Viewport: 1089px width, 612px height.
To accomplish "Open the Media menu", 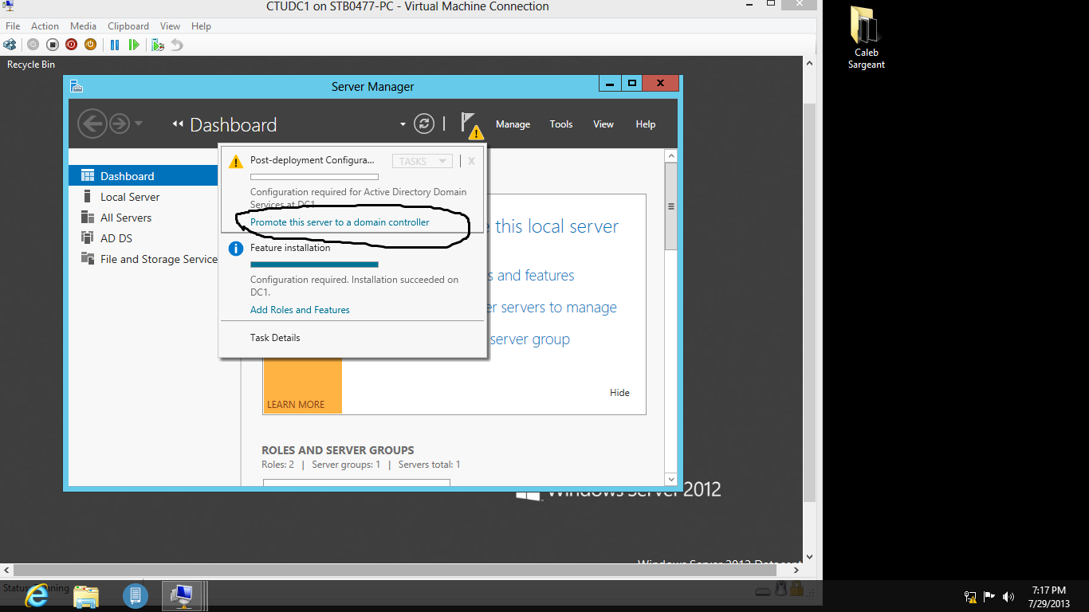I will 83,26.
